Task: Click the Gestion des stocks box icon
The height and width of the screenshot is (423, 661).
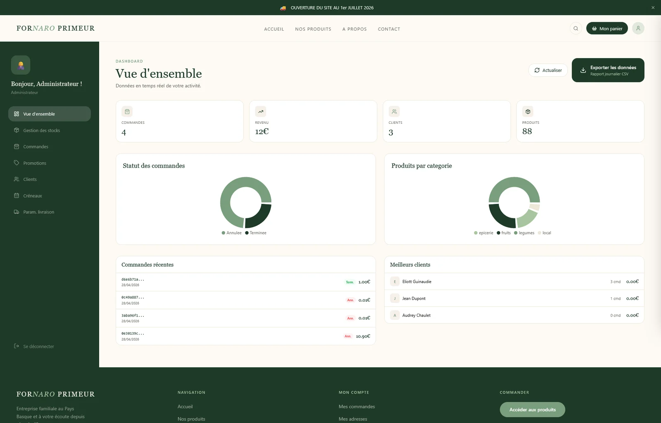Action: pos(17,130)
